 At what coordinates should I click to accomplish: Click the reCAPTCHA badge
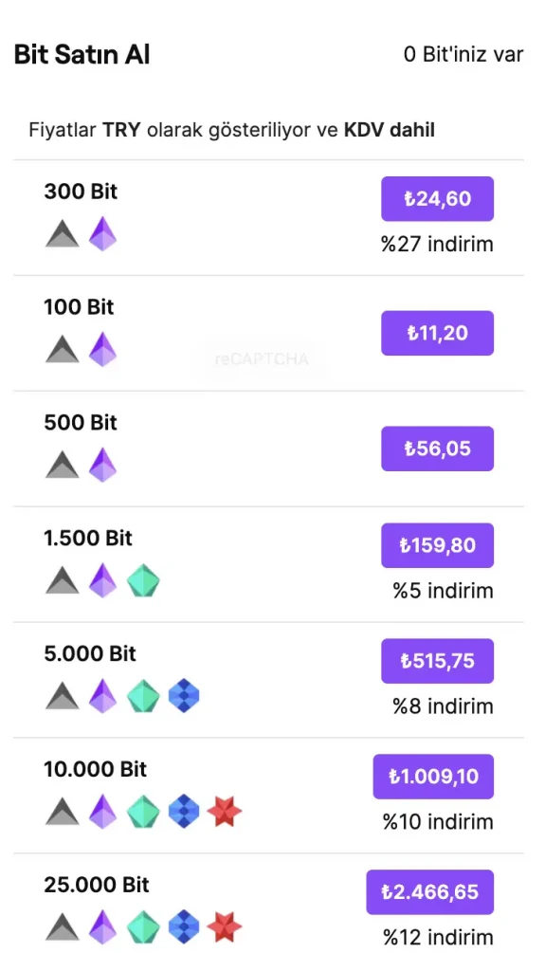click(262, 358)
